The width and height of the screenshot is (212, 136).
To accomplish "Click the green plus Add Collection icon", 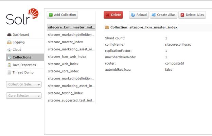I will pyautogui.click(x=51, y=15).
